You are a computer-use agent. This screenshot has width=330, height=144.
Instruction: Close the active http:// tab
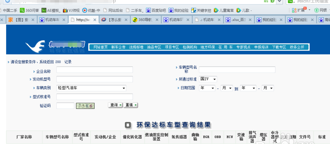(x=95, y=20)
